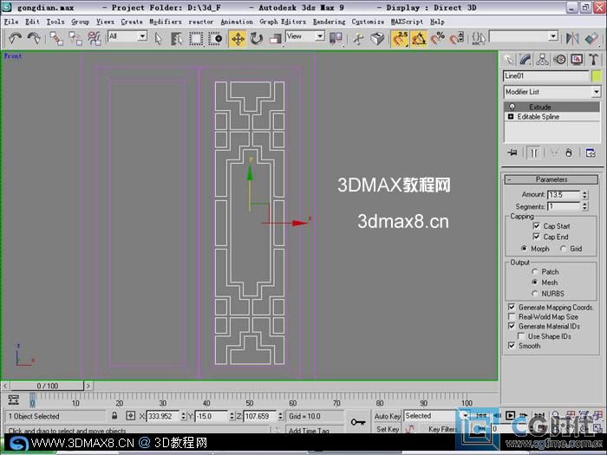This screenshot has width=607, height=455.
Task: Activate the Select and Scale tool
Action: point(275,38)
